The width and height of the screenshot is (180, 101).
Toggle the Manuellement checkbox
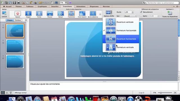[141, 12]
